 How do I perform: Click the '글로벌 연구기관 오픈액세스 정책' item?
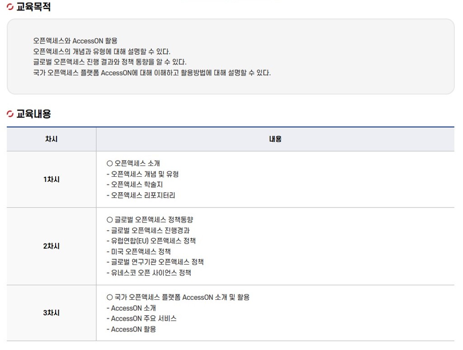[155, 262]
